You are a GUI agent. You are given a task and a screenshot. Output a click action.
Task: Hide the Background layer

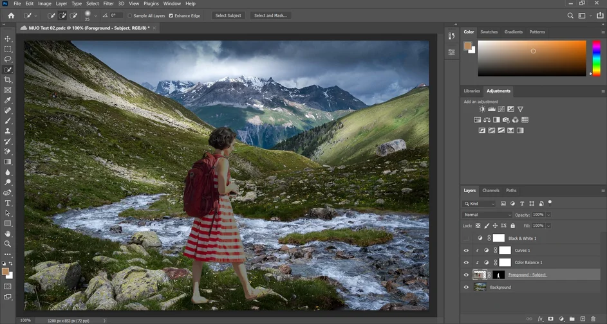466,287
